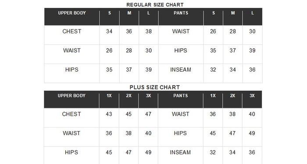Click chest value 38 for size L
This screenshot has height=164, width=307.
click(x=149, y=31)
